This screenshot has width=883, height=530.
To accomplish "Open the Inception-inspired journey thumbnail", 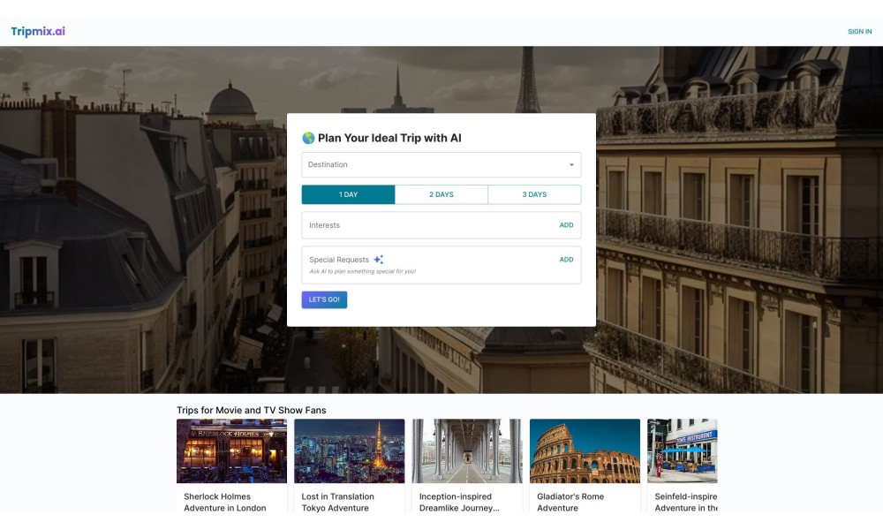I will (467, 450).
